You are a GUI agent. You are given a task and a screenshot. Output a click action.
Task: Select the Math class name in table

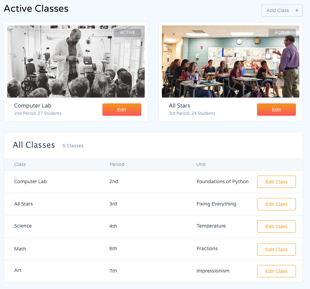20,249
